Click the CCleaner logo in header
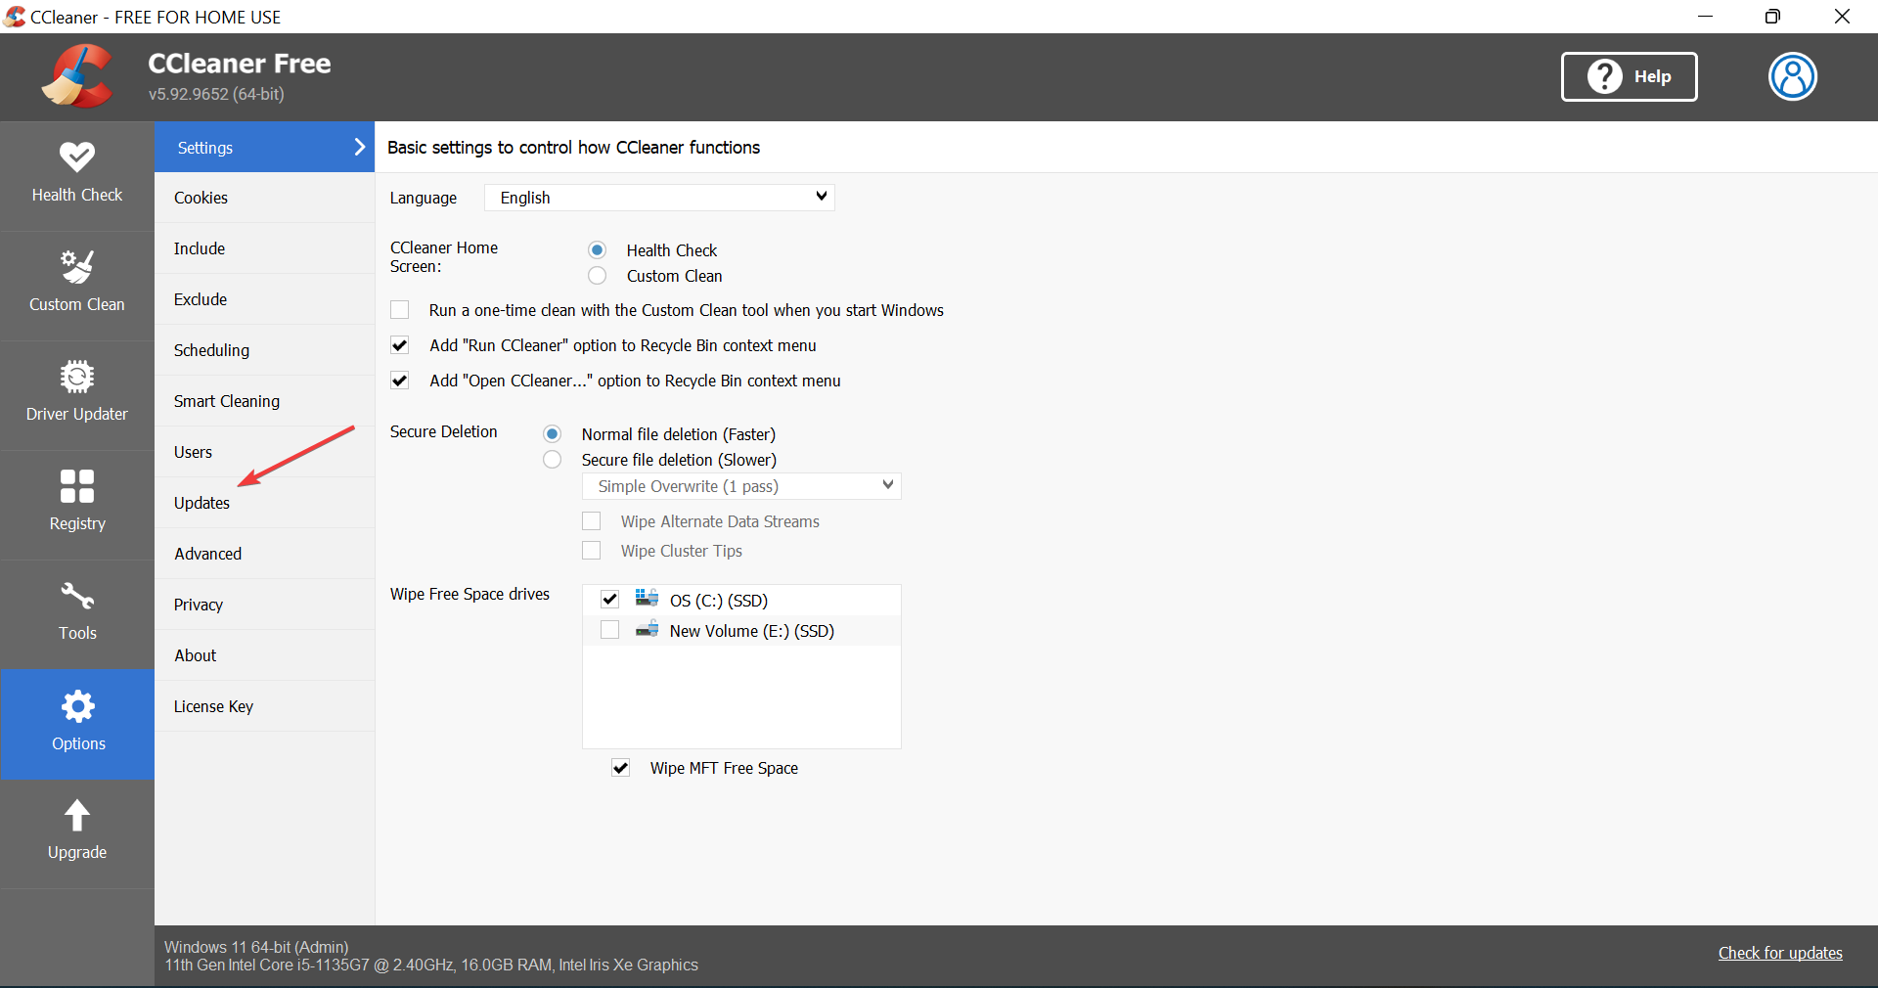The width and height of the screenshot is (1878, 988). pos(77,76)
